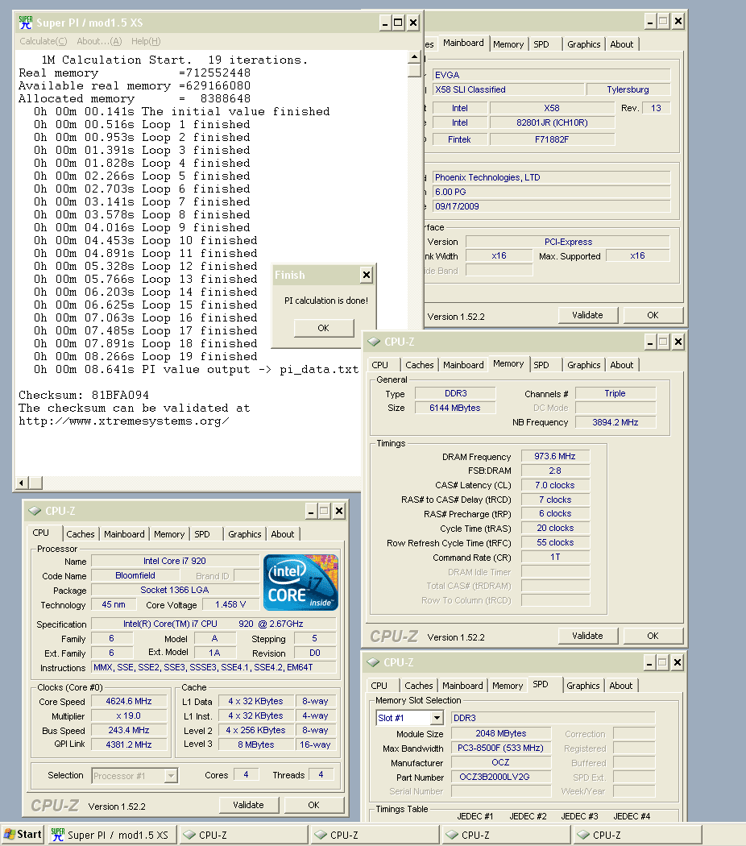Click OK in window showing DRAM Frequency
The height and width of the screenshot is (846, 746).
[653, 636]
